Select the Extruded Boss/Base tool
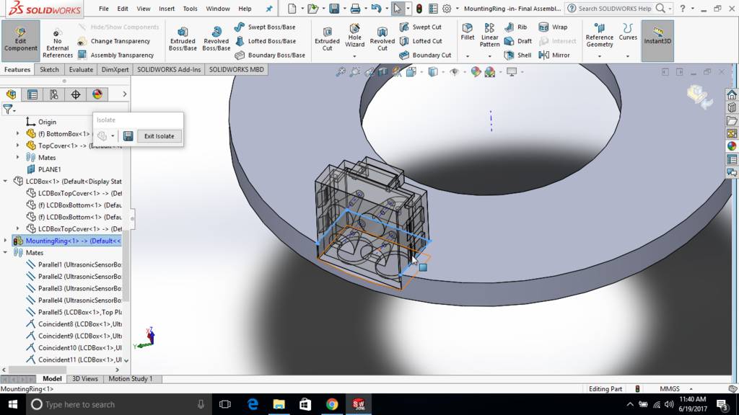Viewport: 739px width, 415px height. [x=183, y=39]
